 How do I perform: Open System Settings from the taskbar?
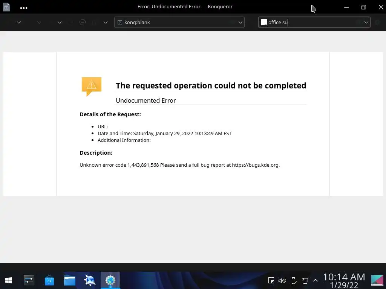point(29,280)
